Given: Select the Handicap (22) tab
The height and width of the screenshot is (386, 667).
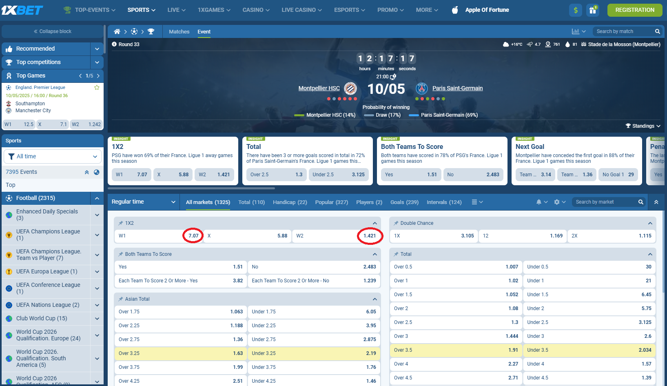Looking at the screenshot, I should tap(290, 202).
